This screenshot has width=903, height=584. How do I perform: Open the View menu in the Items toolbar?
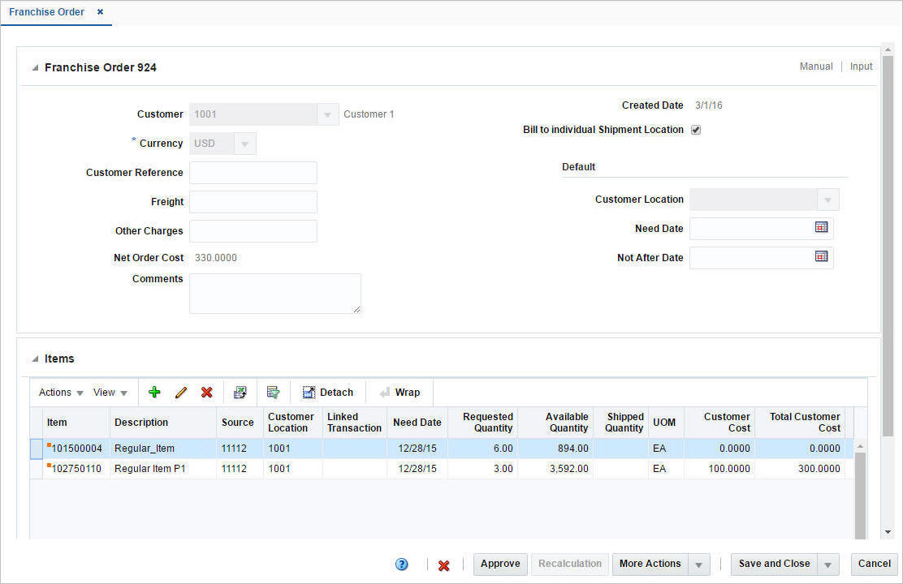[x=110, y=393]
